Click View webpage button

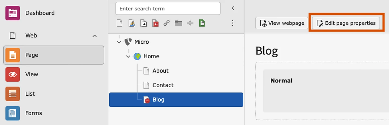coord(282,23)
